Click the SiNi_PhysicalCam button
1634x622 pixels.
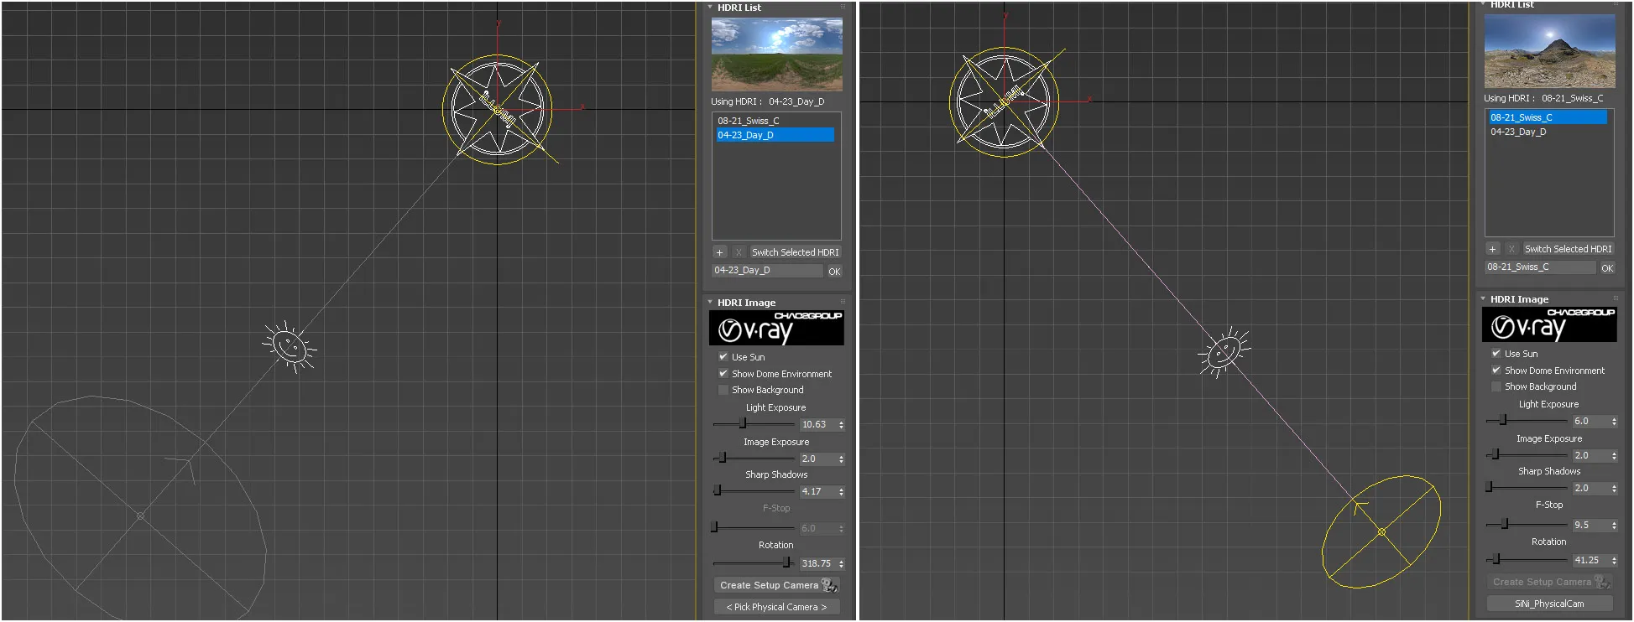pyautogui.click(x=1550, y=604)
